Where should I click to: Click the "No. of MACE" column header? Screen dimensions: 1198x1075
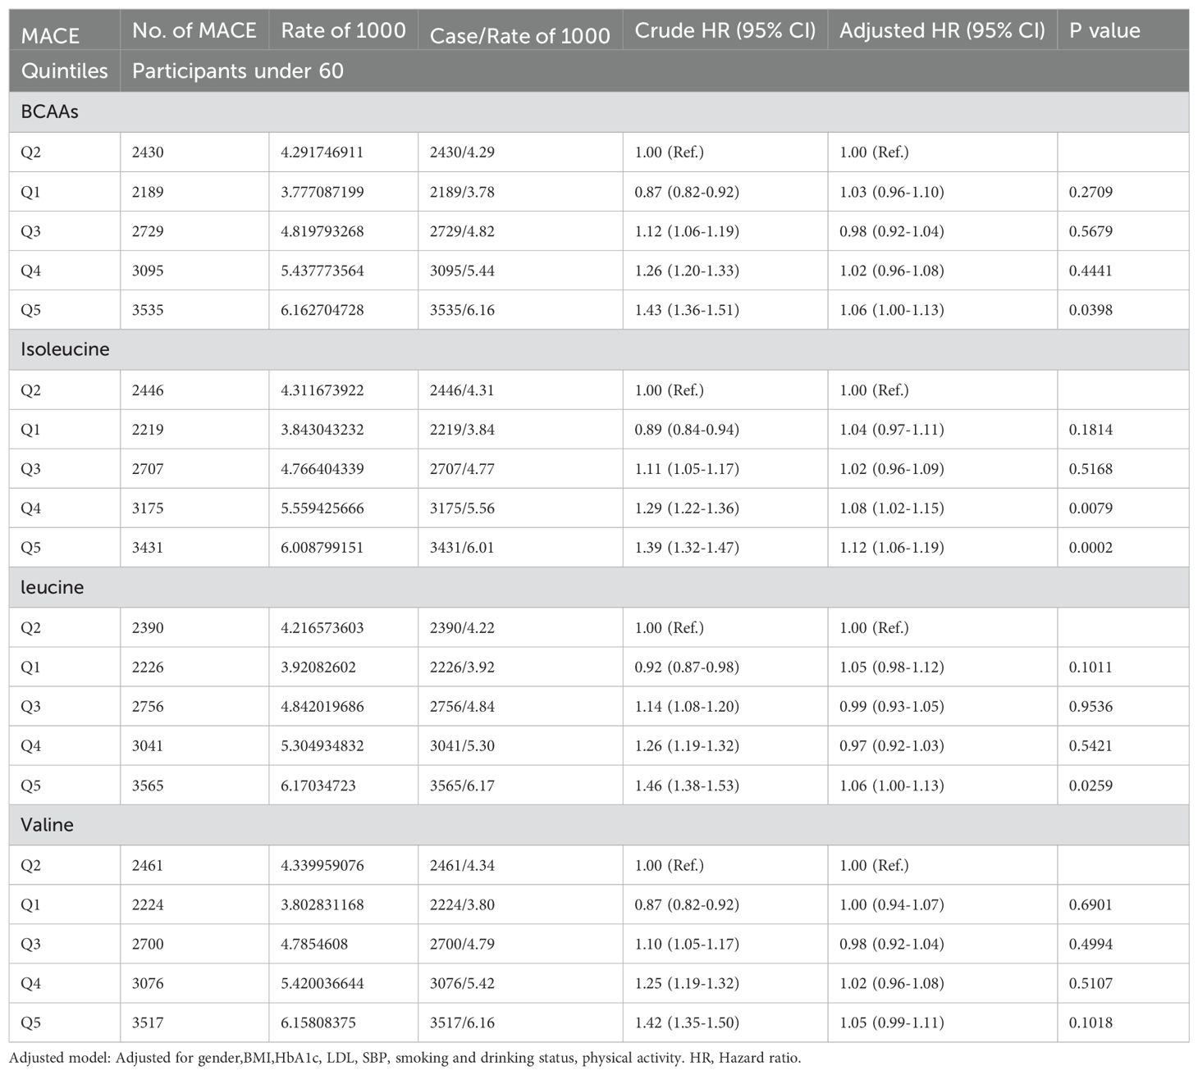(194, 30)
